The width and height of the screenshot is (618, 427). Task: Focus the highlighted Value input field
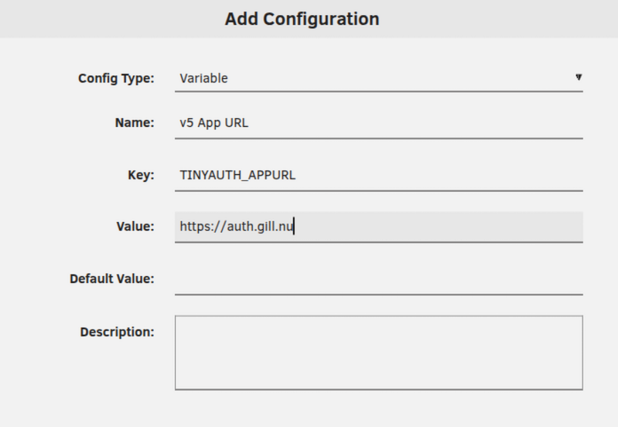(x=435, y=226)
